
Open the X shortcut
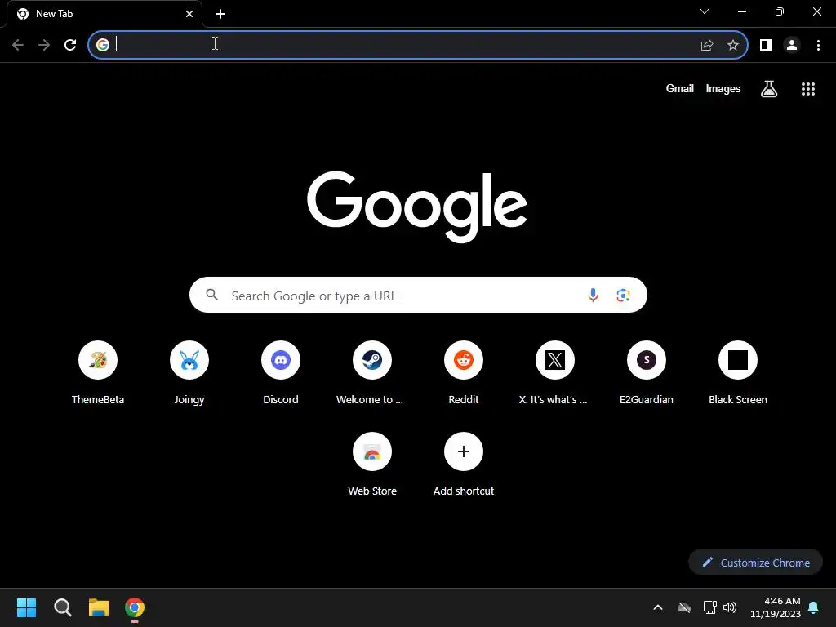tap(555, 372)
